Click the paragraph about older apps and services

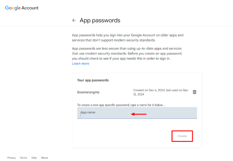coord(128,38)
